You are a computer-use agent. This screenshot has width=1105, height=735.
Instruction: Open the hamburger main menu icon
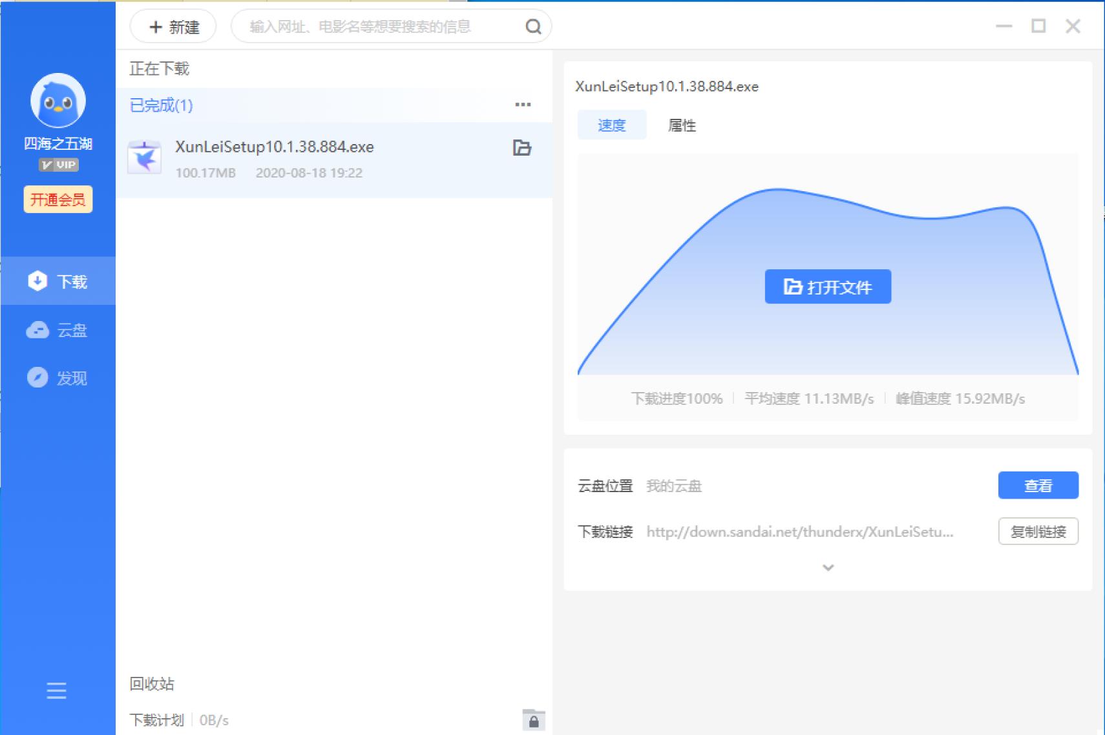(56, 690)
